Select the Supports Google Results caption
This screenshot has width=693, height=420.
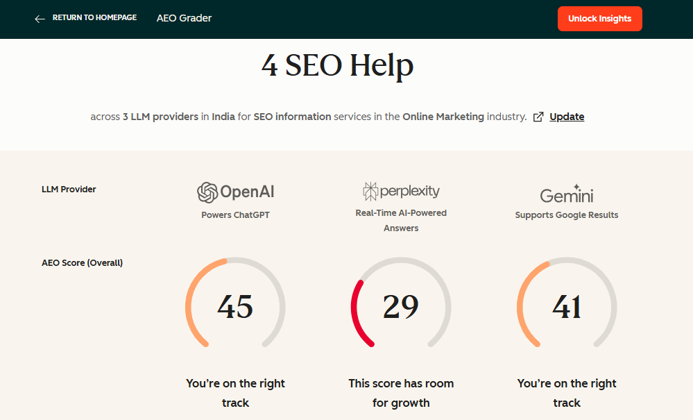(566, 215)
